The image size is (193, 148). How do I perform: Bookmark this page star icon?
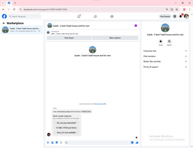[177, 9]
